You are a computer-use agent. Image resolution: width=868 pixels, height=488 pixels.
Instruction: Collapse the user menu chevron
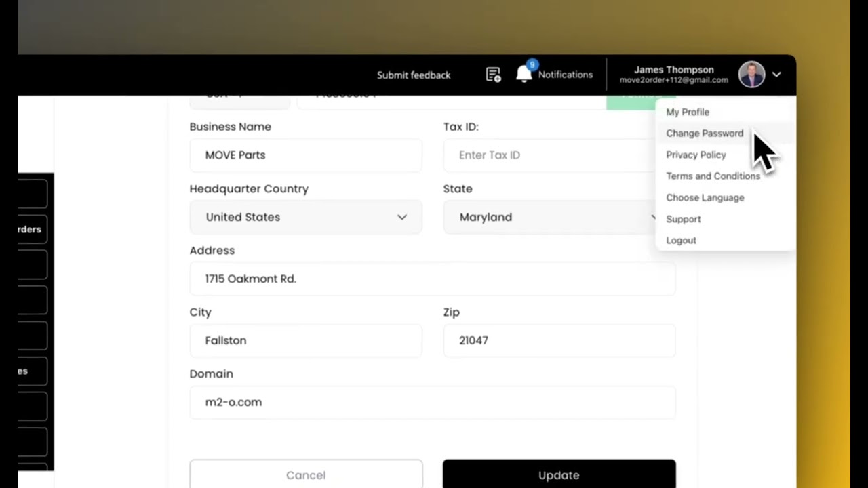[x=776, y=75]
